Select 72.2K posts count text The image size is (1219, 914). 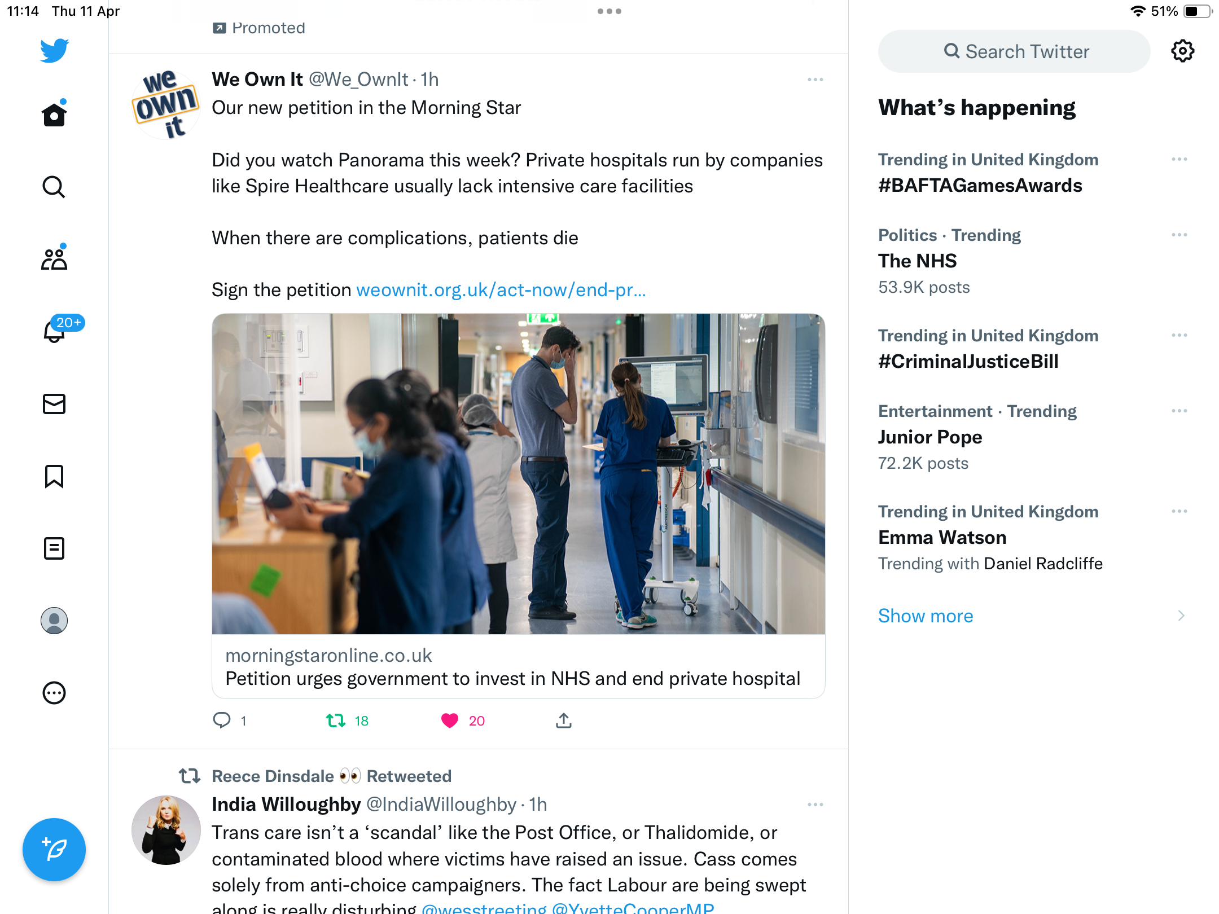(x=923, y=463)
